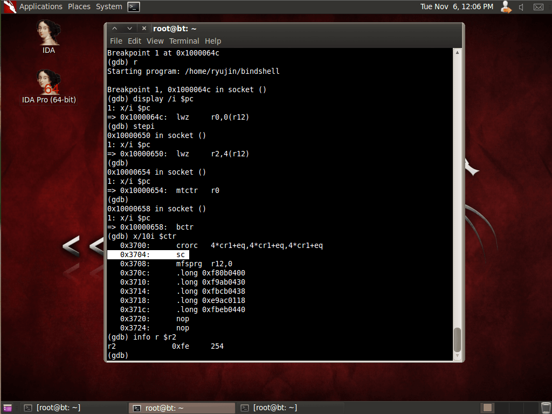Open the user switcher icon in top panel

(x=506, y=7)
